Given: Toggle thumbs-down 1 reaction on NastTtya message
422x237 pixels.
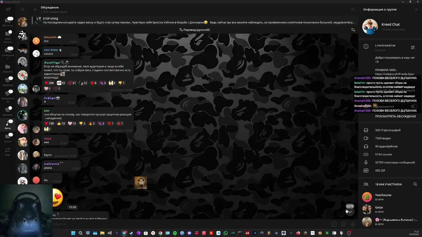Looking at the screenshot, I should 121,83.
